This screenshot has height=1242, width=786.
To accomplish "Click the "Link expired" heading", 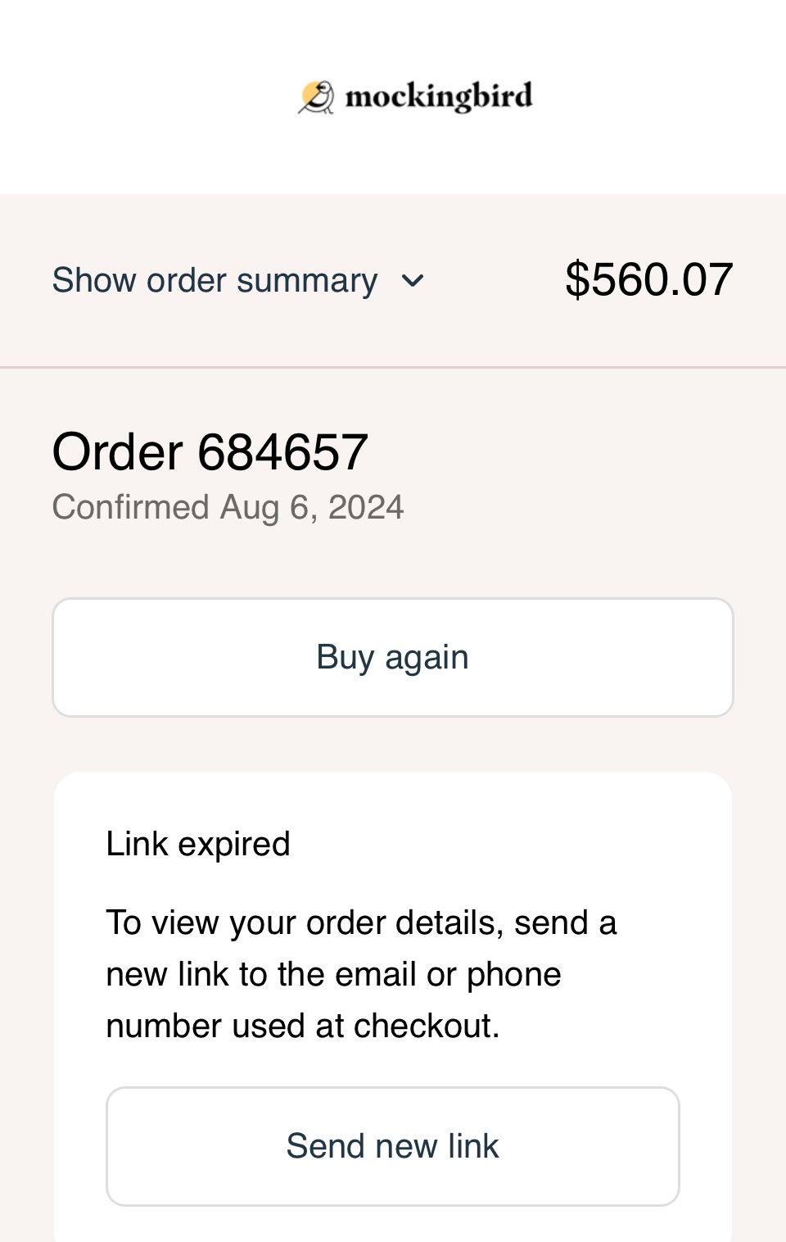I will coord(198,844).
